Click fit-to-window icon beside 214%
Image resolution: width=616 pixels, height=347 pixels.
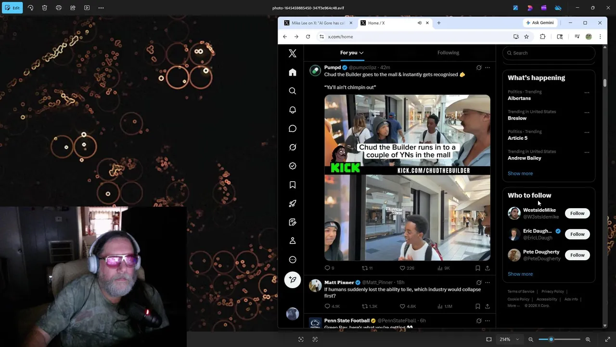pyautogui.click(x=489, y=339)
